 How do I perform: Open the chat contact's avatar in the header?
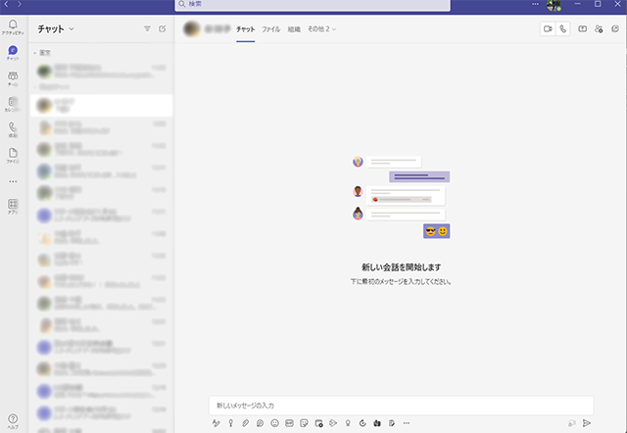pyautogui.click(x=192, y=28)
